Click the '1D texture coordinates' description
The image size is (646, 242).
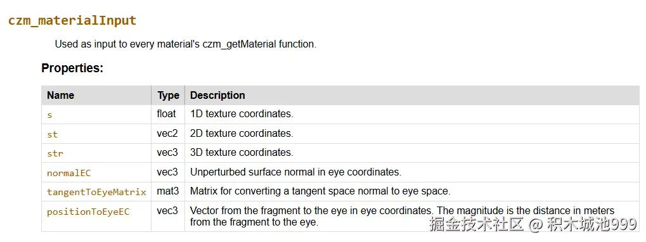[242, 113]
